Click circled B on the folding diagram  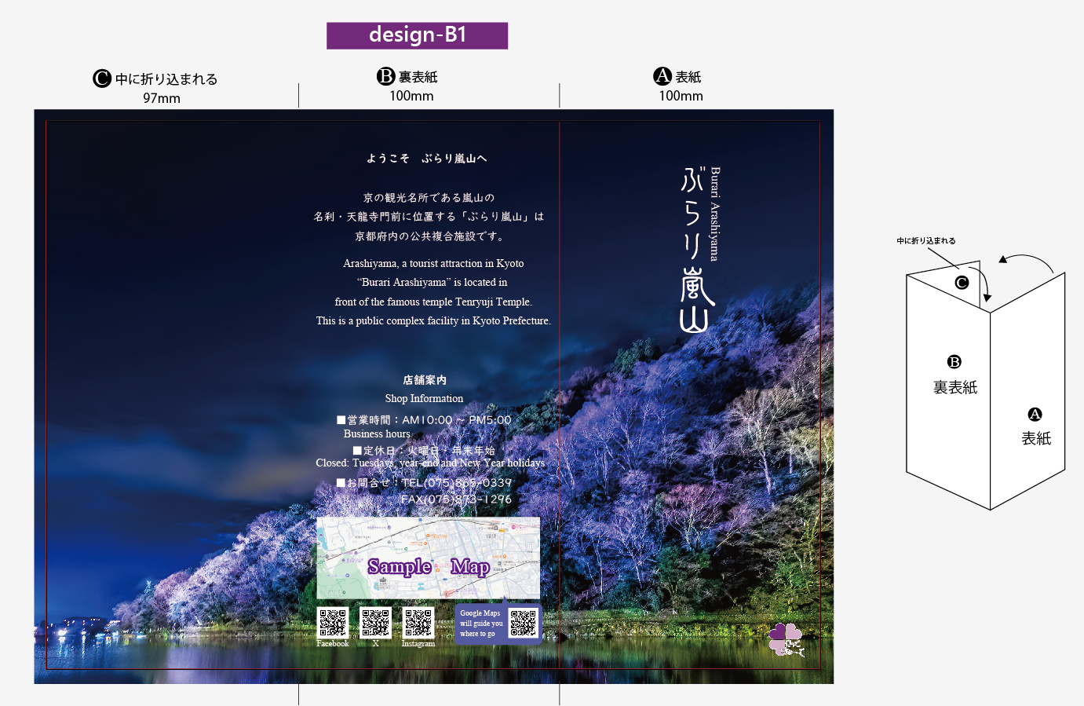pos(954,362)
